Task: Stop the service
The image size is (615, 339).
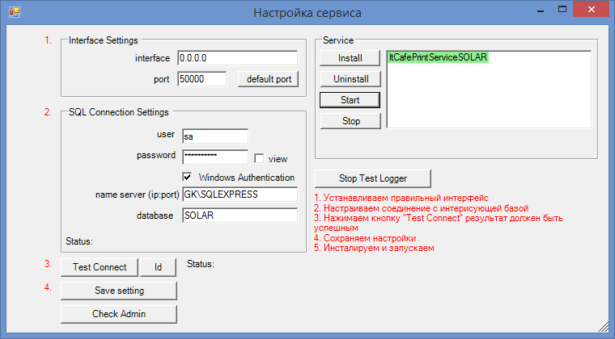Action: (x=350, y=121)
